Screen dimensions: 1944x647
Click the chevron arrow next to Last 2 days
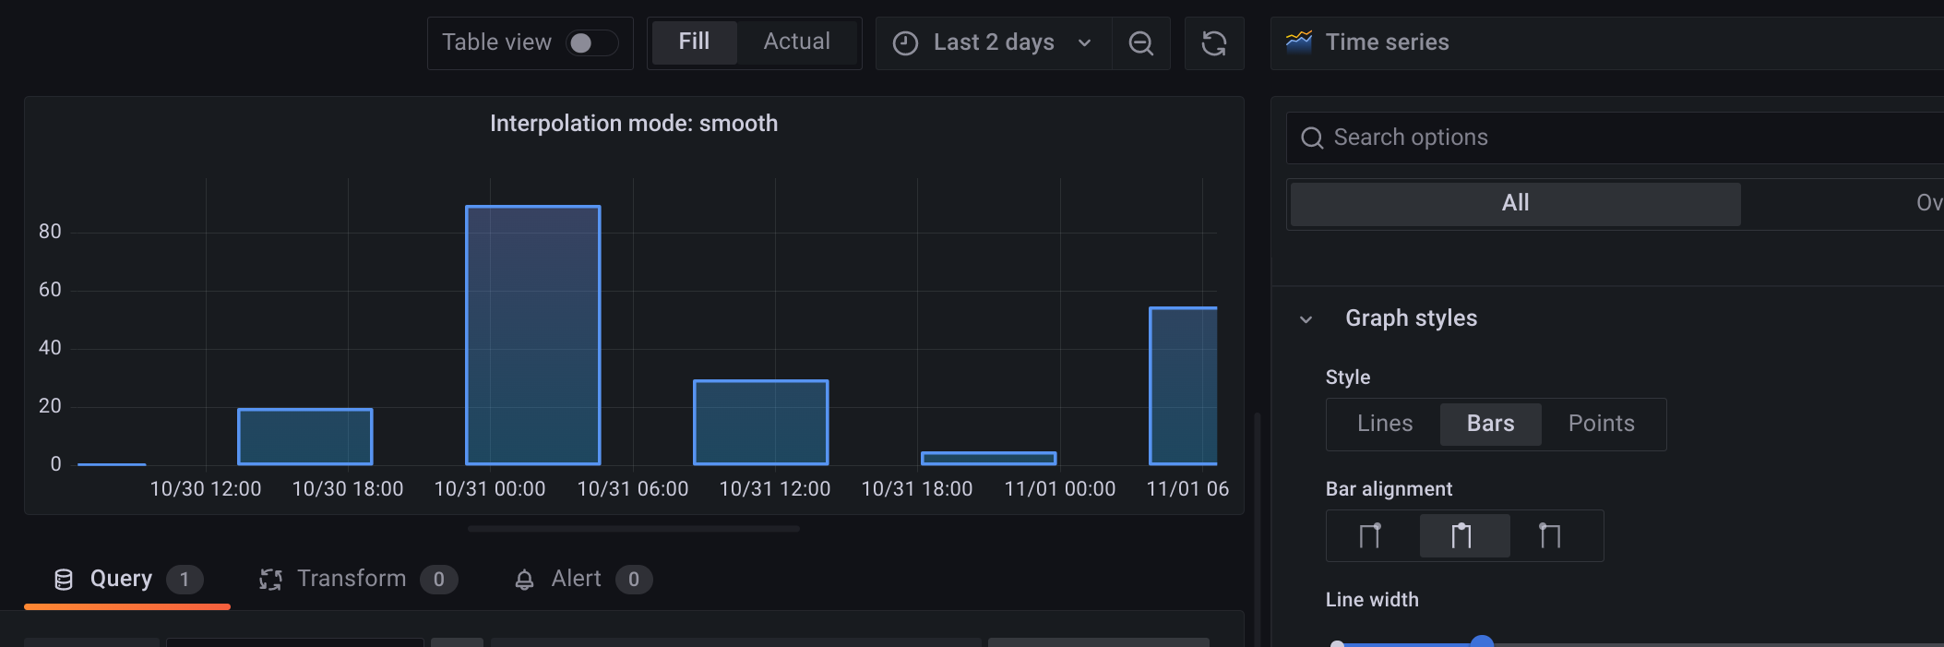point(1085,43)
